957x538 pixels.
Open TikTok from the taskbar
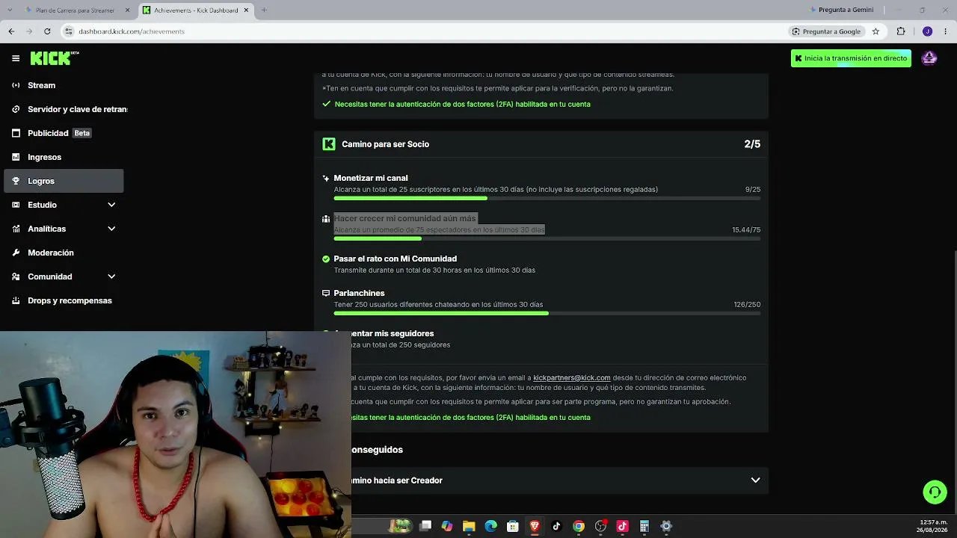[556, 526]
